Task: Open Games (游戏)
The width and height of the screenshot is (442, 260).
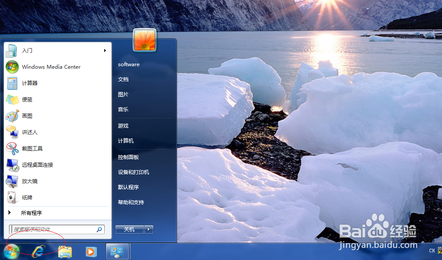Action: point(123,125)
